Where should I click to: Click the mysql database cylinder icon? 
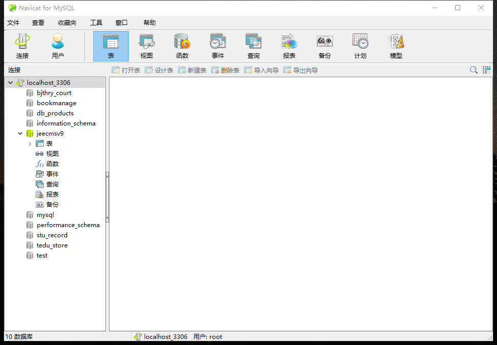tap(30, 215)
